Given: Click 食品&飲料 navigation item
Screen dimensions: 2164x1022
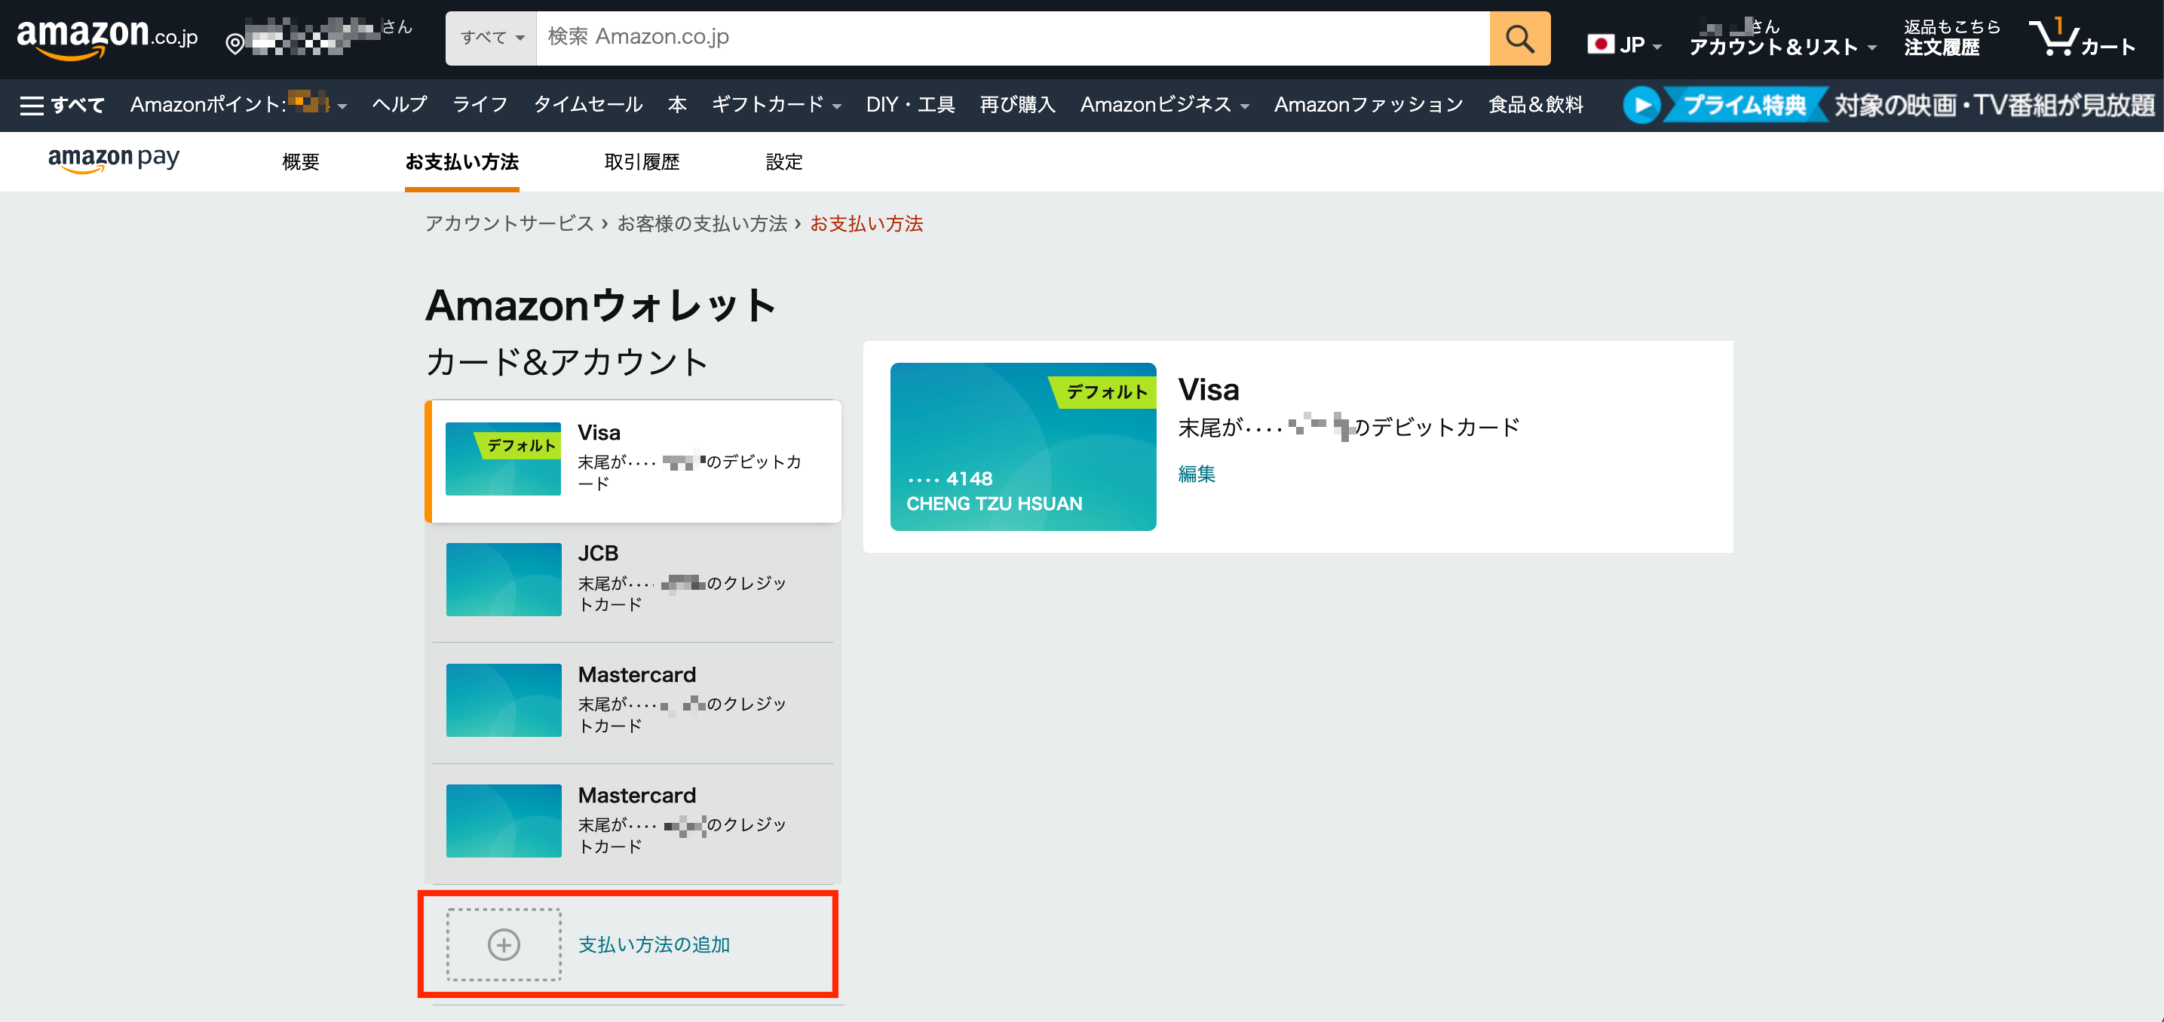Looking at the screenshot, I should (1536, 104).
